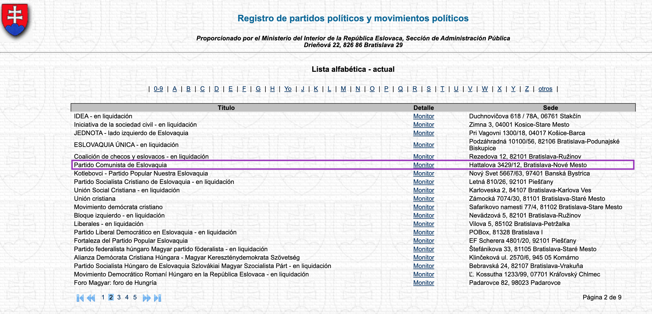
Task: Open Monitor for Unión cristiana row
Action: [424, 198]
